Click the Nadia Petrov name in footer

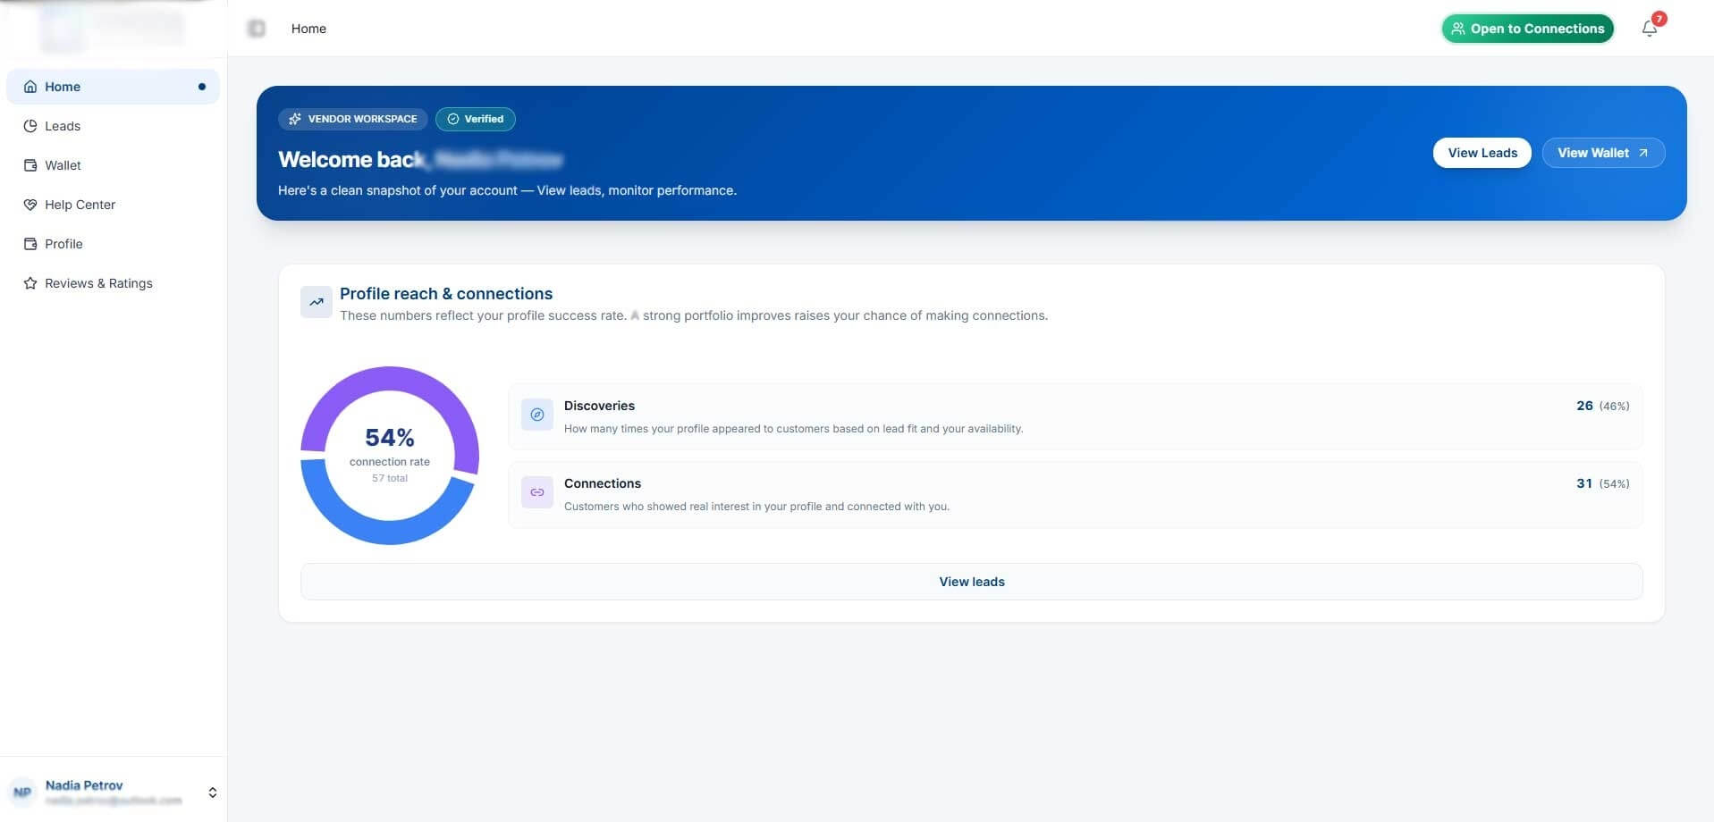tap(84, 785)
